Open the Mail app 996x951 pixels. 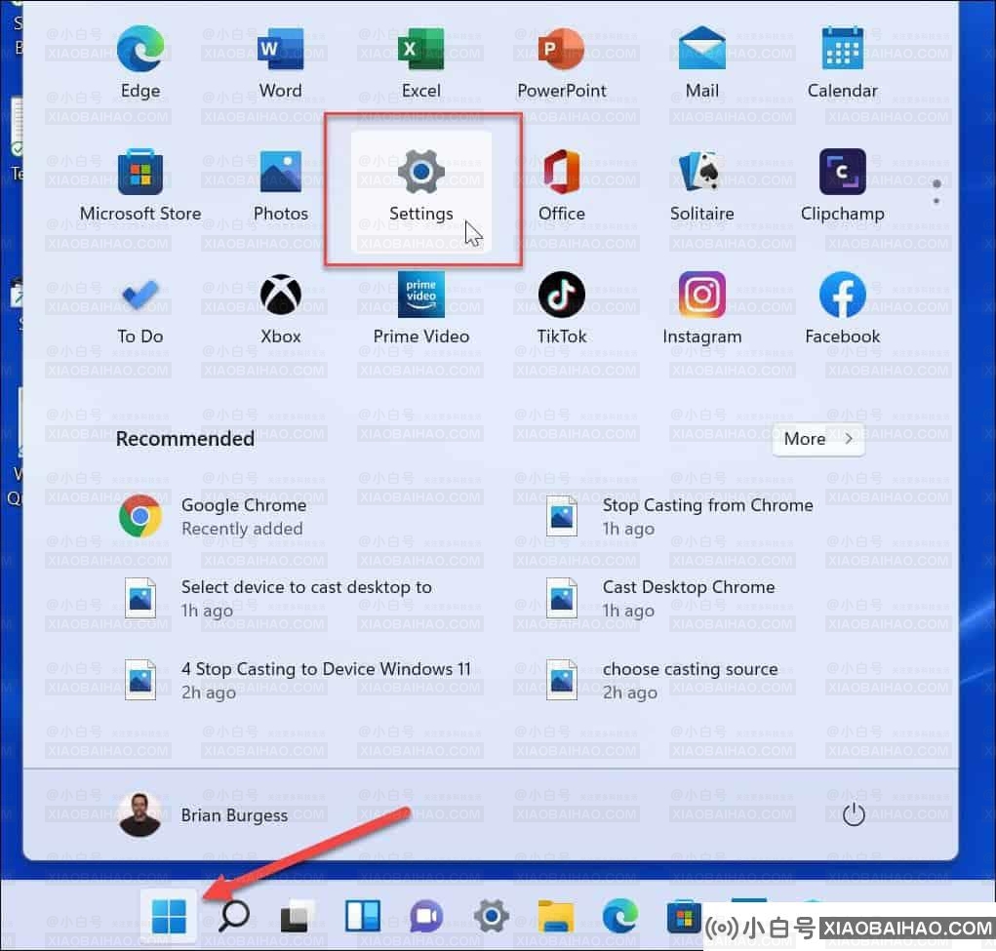[702, 62]
